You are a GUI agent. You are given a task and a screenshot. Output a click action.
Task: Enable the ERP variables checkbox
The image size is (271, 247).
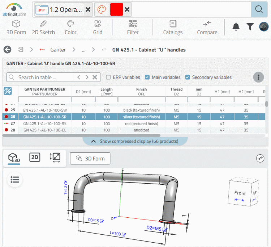pyautogui.click(x=108, y=77)
